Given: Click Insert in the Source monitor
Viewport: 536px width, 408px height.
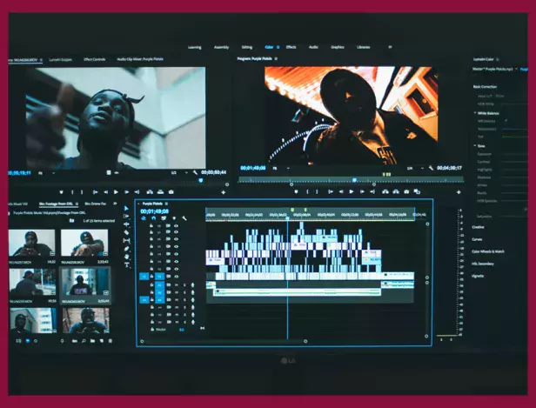Looking at the screenshot, I should point(150,192).
